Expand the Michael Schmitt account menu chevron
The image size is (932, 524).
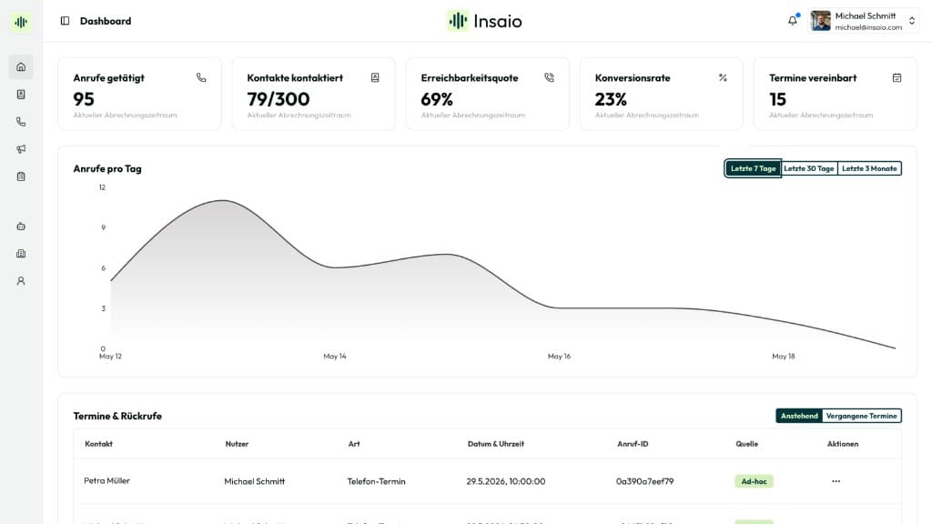(912, 21)
